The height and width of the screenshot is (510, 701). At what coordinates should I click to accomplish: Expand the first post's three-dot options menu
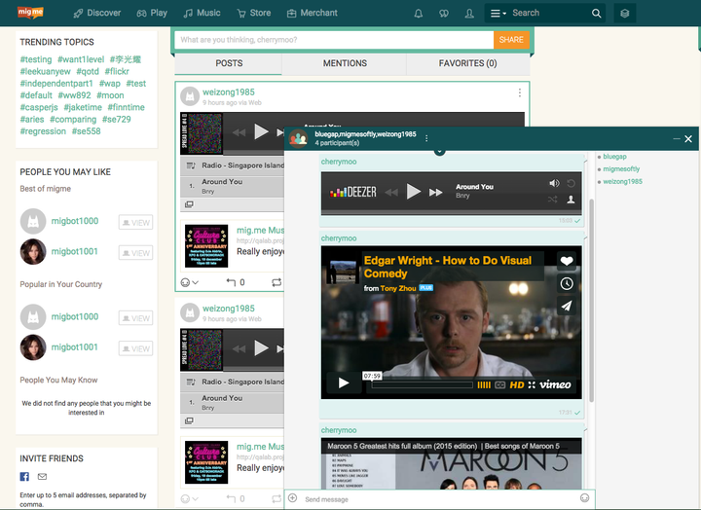pyautogui.click(x=520, y=93)
